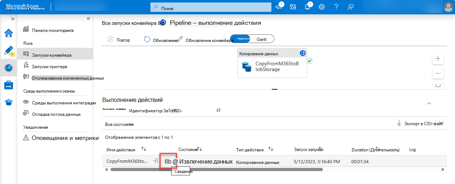This screenshot has width=455, height=184.
Task: Zoom out canvas with minus button
Action: [x=438, y=73]
